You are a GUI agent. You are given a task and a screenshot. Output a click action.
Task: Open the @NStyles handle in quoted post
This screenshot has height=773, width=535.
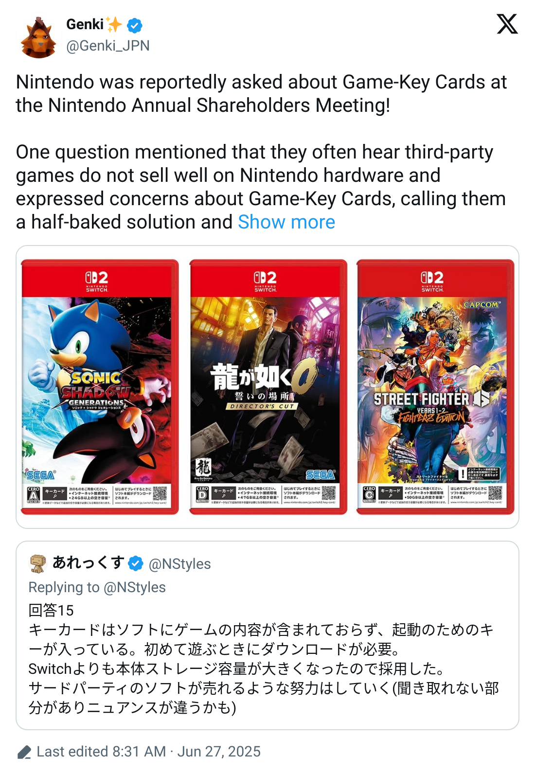(180, 564)
